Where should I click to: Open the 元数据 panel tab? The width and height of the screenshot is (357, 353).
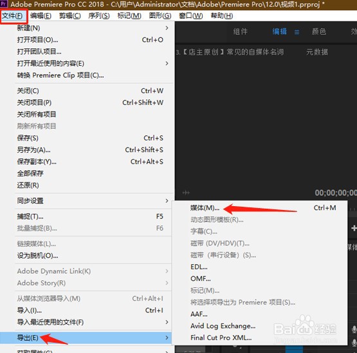(317, 52)
